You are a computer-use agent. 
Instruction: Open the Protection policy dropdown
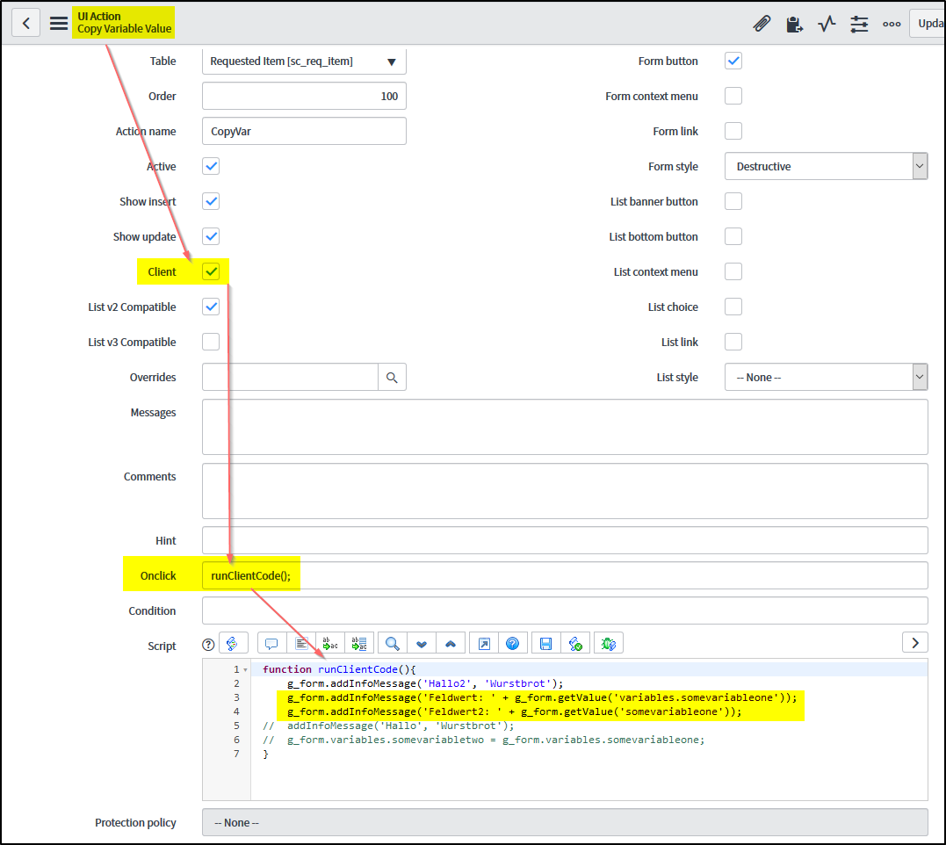pos(565,823)
